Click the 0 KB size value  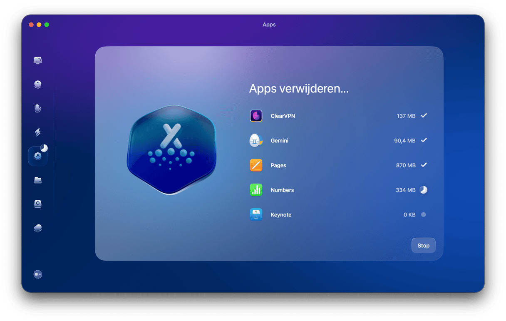[409, 215]
